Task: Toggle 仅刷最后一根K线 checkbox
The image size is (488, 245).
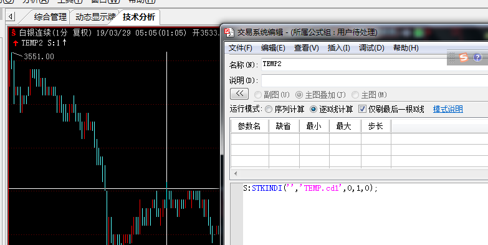Action: [x=362, y=109]
